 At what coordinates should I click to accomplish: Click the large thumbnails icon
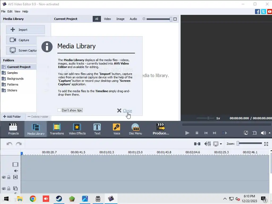pos(175,19)
